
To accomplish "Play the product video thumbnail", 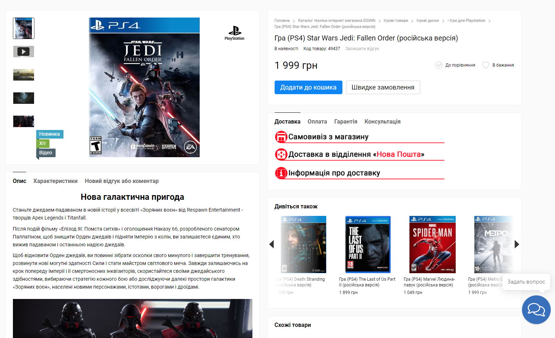I will (24, 52).
